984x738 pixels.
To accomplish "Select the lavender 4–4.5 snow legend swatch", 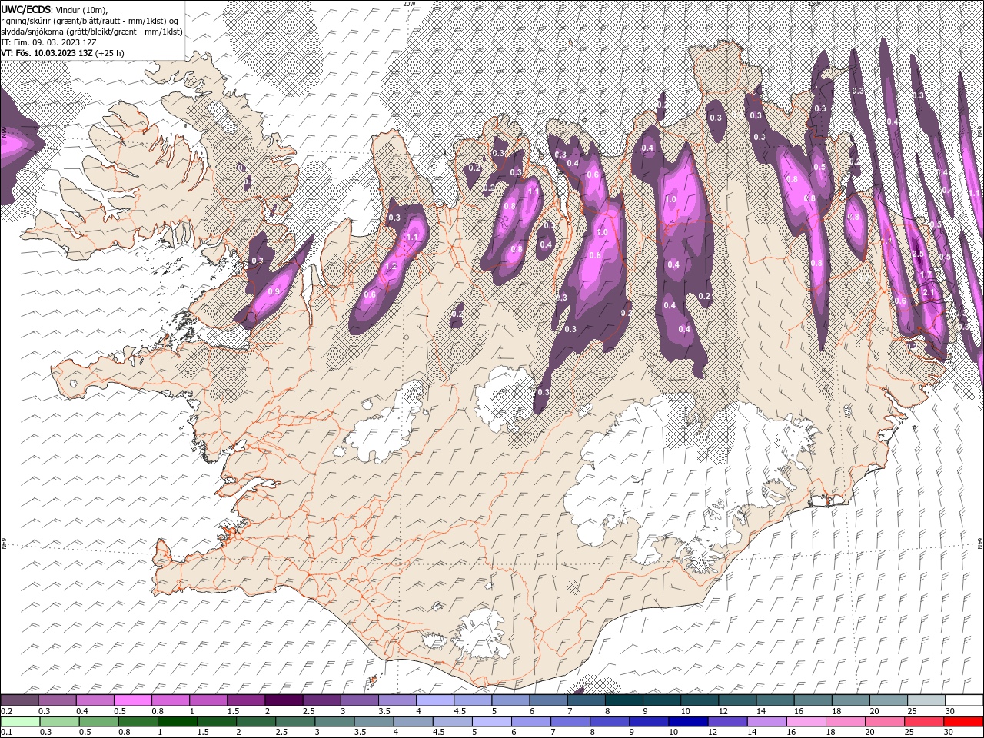I will [x=435, y=700].
